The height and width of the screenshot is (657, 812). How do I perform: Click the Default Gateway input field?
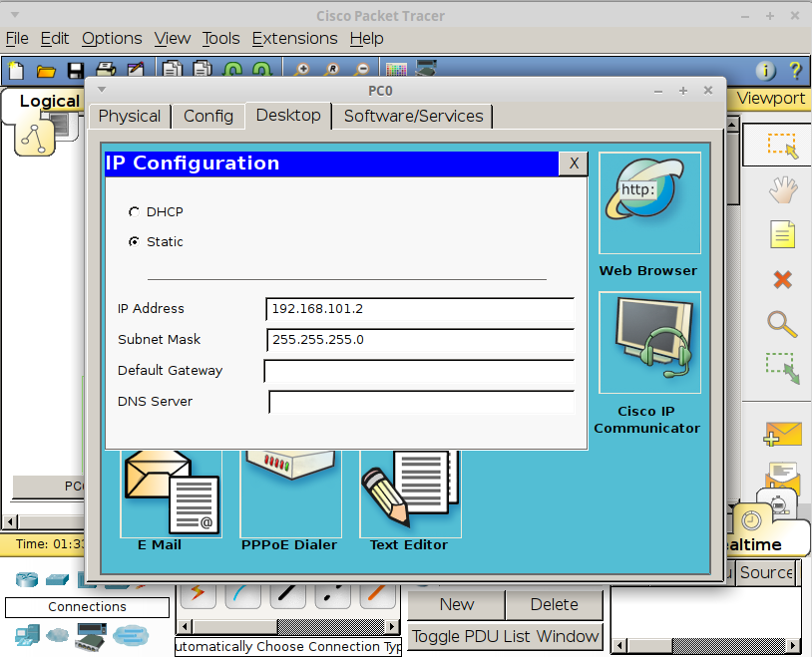(419, 371)
